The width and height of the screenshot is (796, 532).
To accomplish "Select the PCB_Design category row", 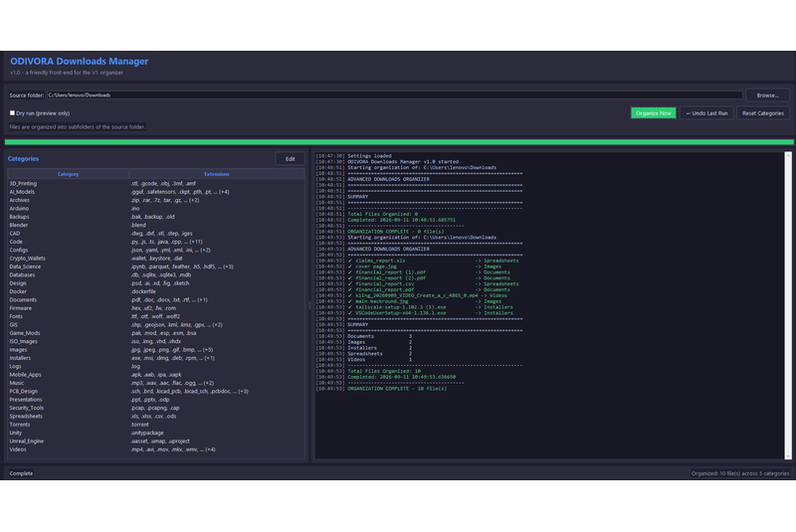I will (x=156, y=392).
